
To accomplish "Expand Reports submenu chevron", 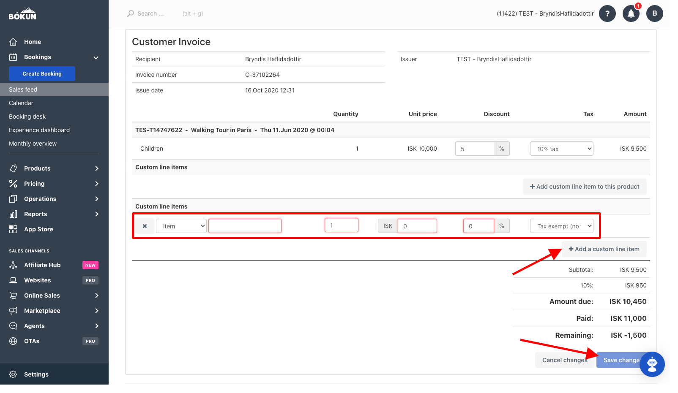I will pos(97,214).
